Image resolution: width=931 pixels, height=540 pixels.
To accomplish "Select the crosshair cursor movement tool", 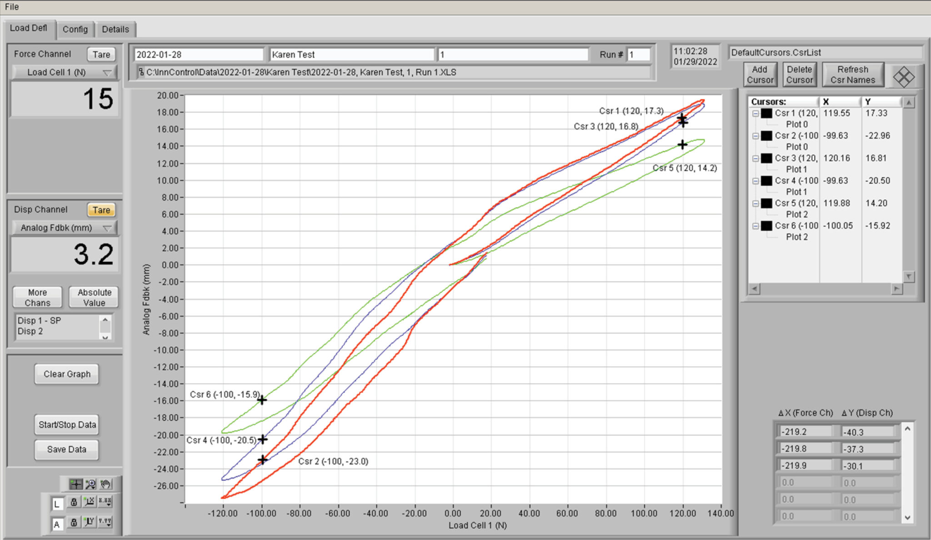I will pyautogui.click(x=75, y=484).
